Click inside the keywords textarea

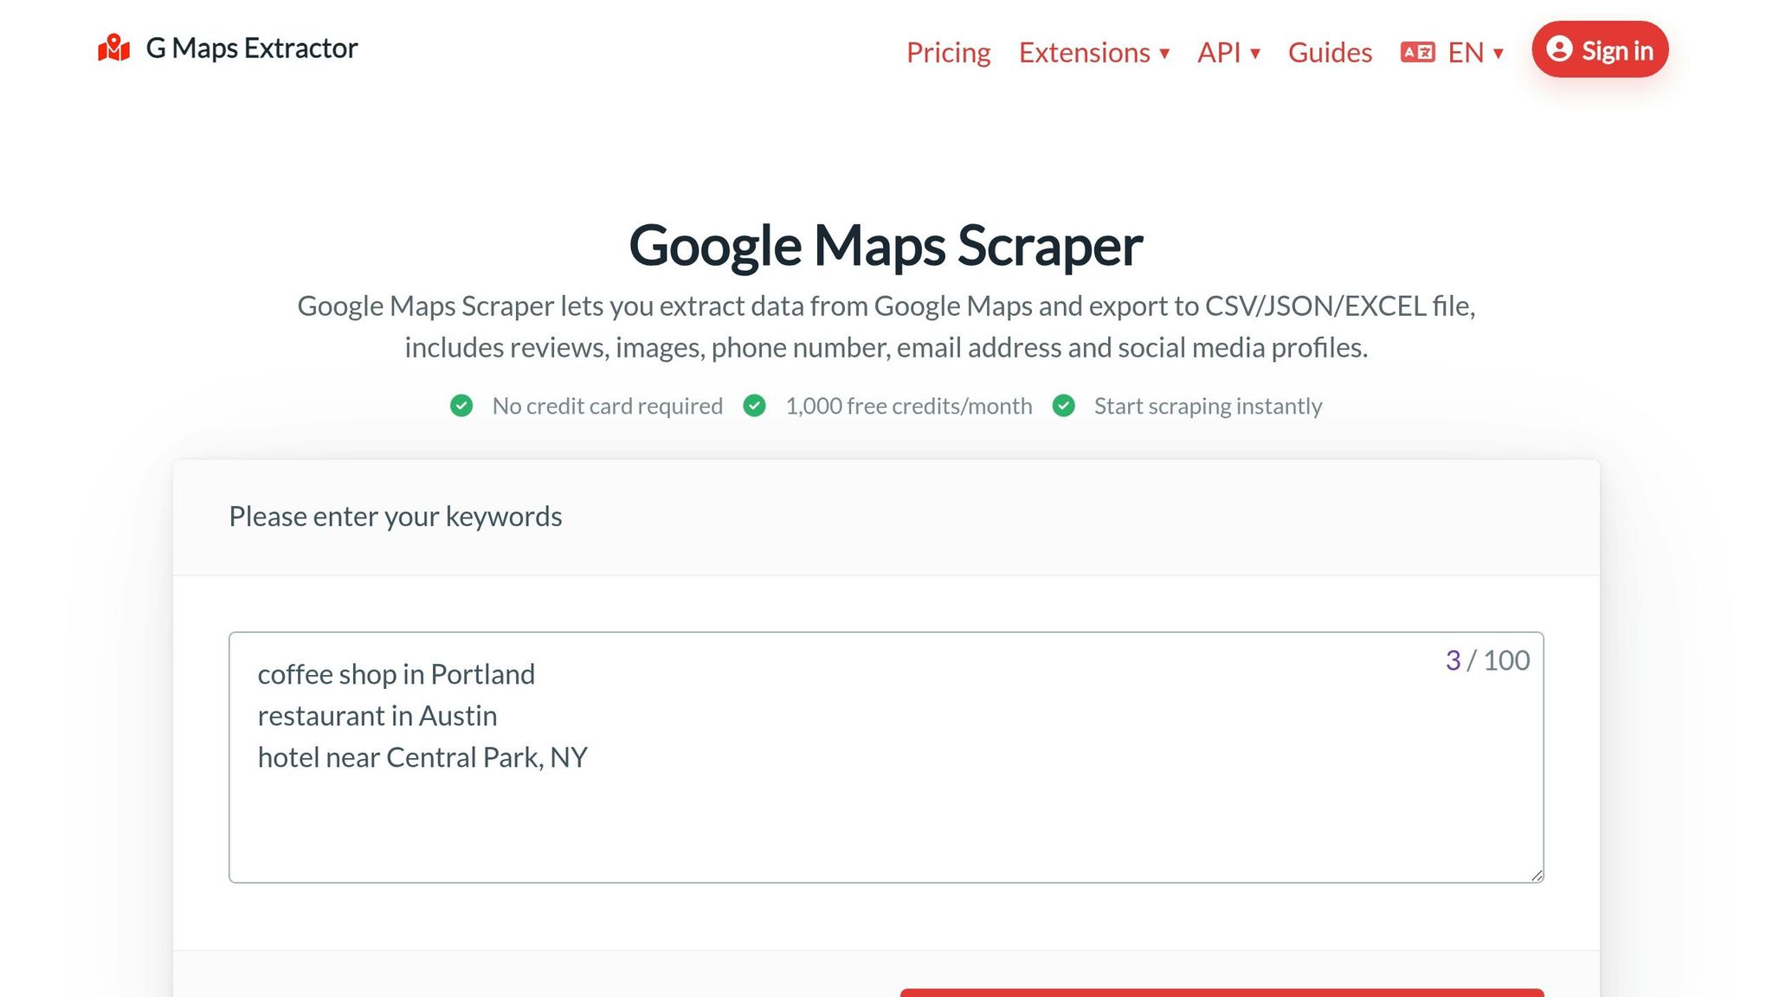coord(886,757)
